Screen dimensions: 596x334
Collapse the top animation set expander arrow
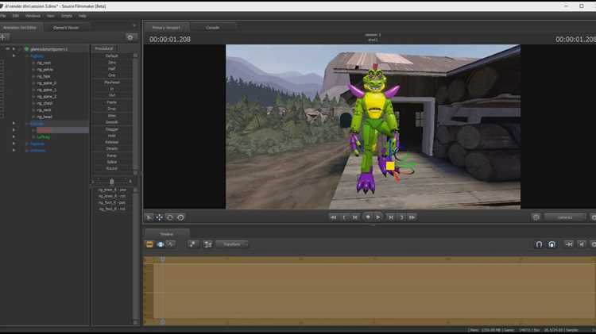pyautogui.click(x=14, y=48)
